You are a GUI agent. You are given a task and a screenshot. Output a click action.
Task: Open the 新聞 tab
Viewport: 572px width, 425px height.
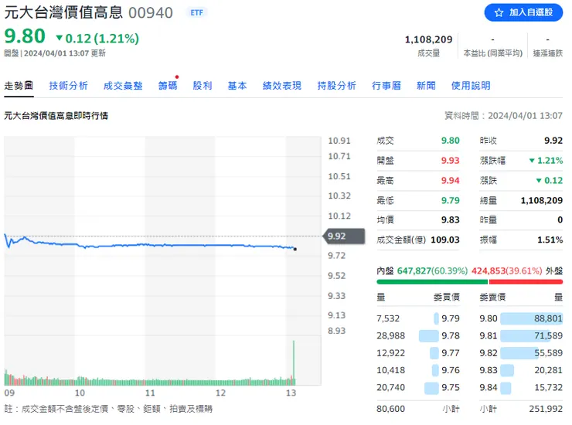[426, 86]
